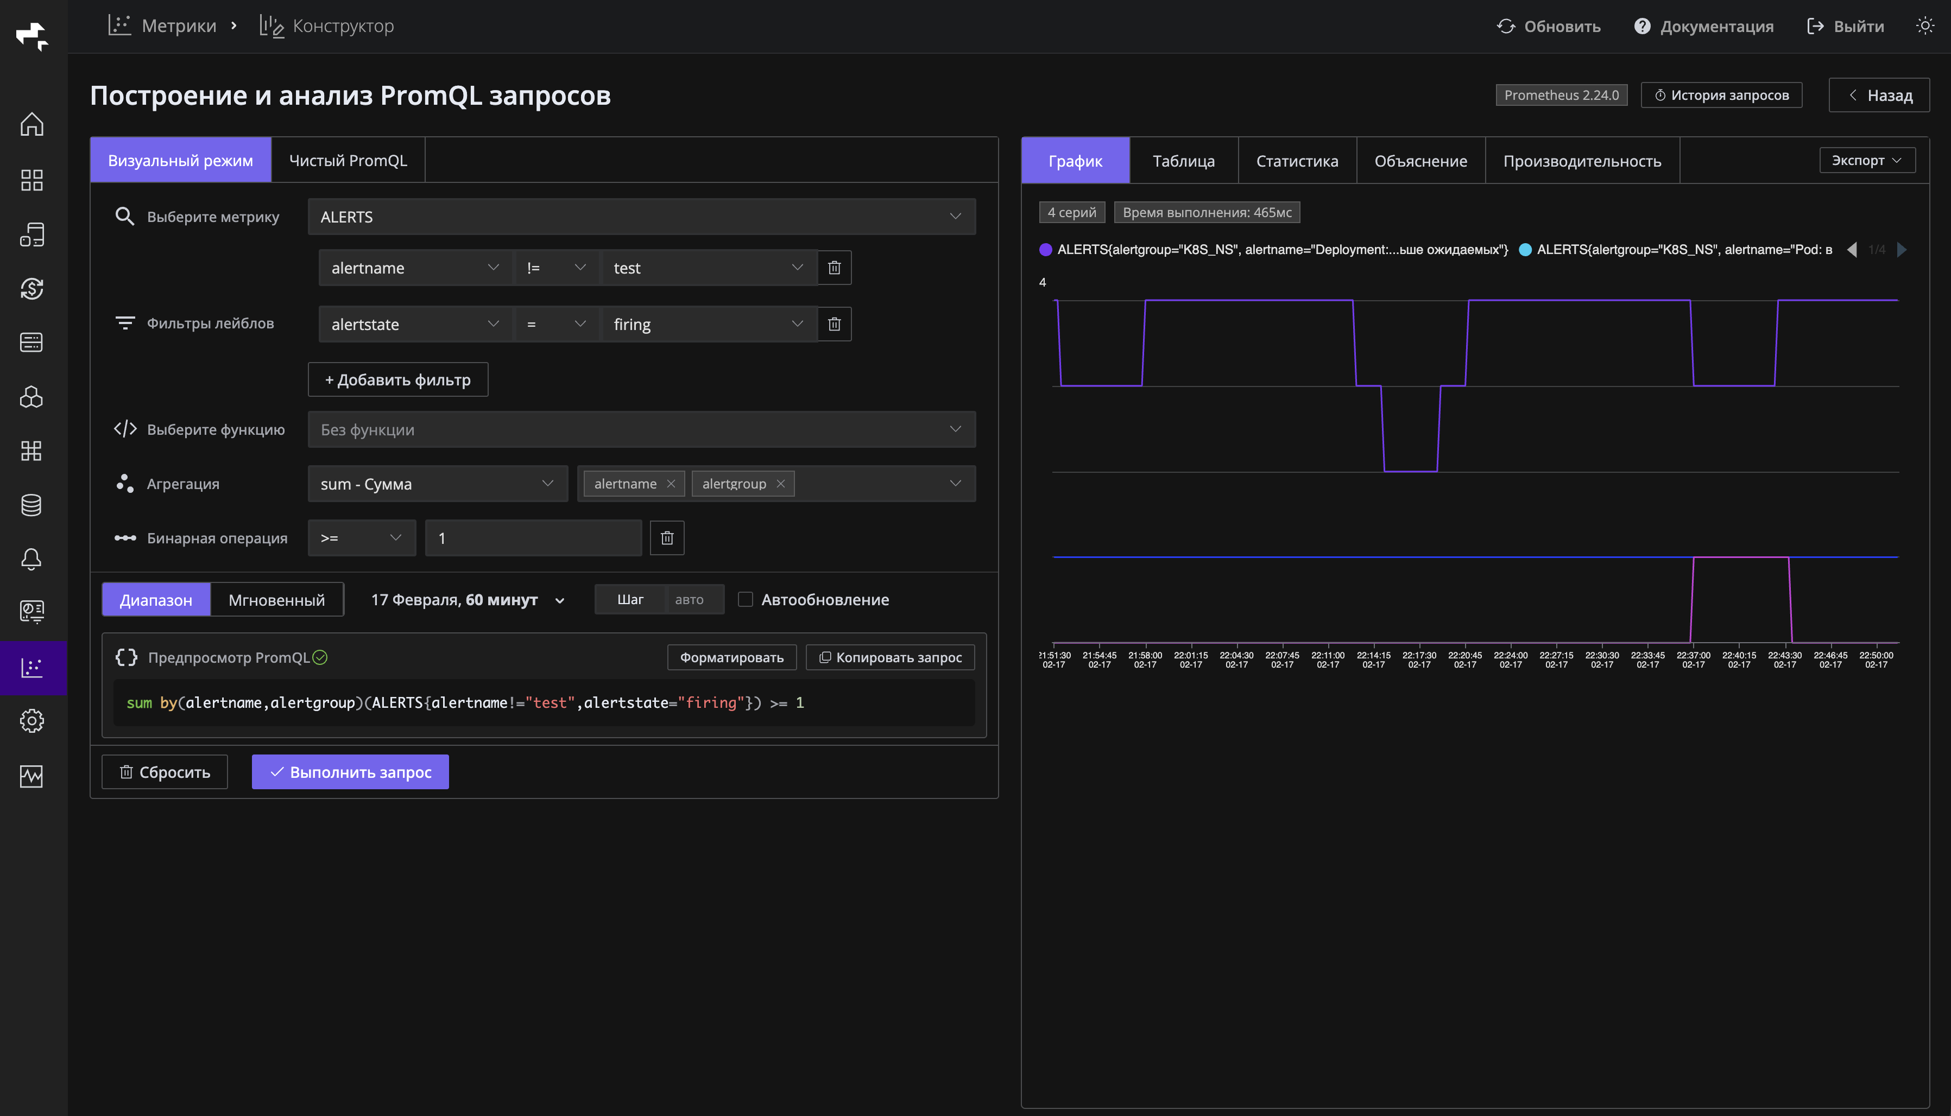
Task: Enable the Автообновление checkbox
Action: (x=745, y=599)
